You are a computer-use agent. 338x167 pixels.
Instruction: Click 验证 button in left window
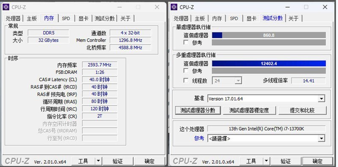[x=118, y=161]
